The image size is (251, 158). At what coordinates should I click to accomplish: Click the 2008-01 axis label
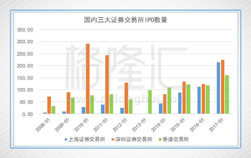43,125
